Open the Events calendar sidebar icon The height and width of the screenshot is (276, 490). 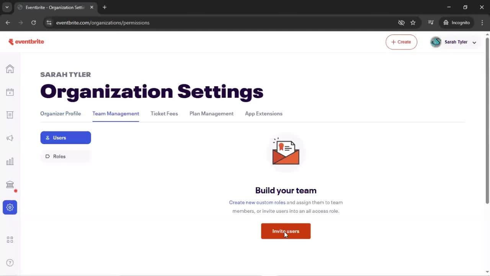click(x=10, y=92)
